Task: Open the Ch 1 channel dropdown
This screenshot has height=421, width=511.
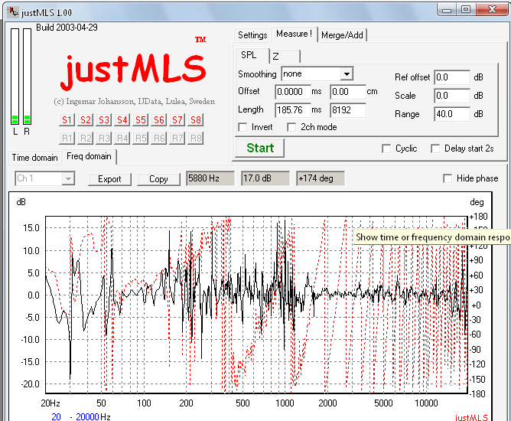Action: click(45, 178)
